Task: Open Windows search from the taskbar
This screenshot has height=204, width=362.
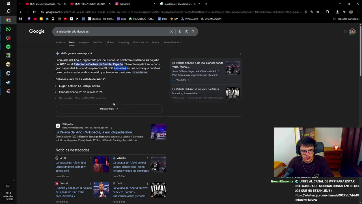Action: tap(8, 12)
